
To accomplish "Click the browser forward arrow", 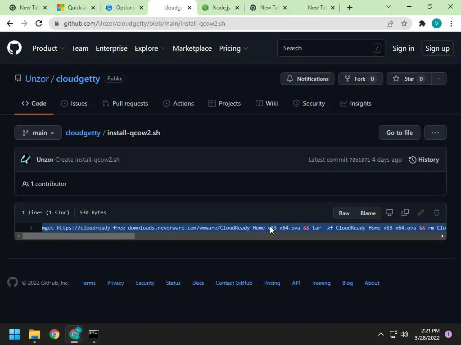I will point(24,23).
